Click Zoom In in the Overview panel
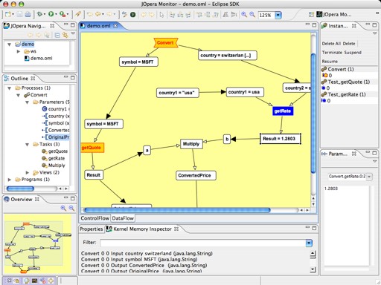The height and width of the screenshot is (285, 381). (x=63, y=208)
